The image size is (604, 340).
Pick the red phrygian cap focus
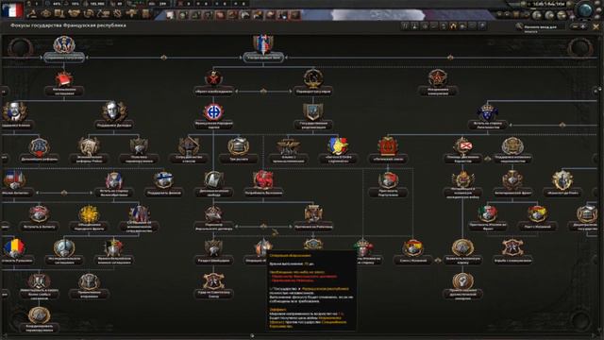click(x=64, y=82)
